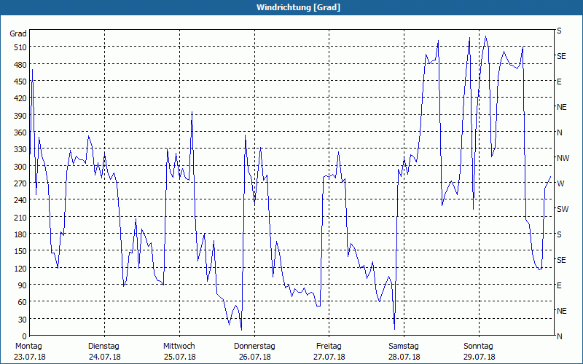Click the y-axis value 390
The height and width of the screenshot is (364, 583).
pyautogui.click(x=20, y=116)
